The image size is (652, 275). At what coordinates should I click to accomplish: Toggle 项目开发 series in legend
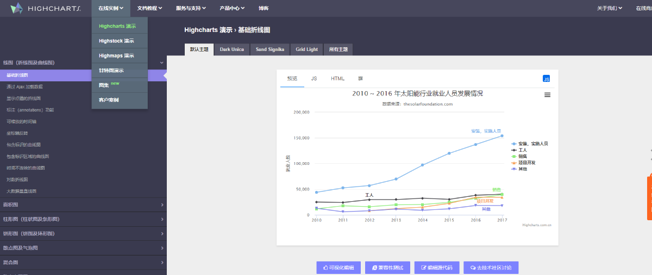coord(523,163)
